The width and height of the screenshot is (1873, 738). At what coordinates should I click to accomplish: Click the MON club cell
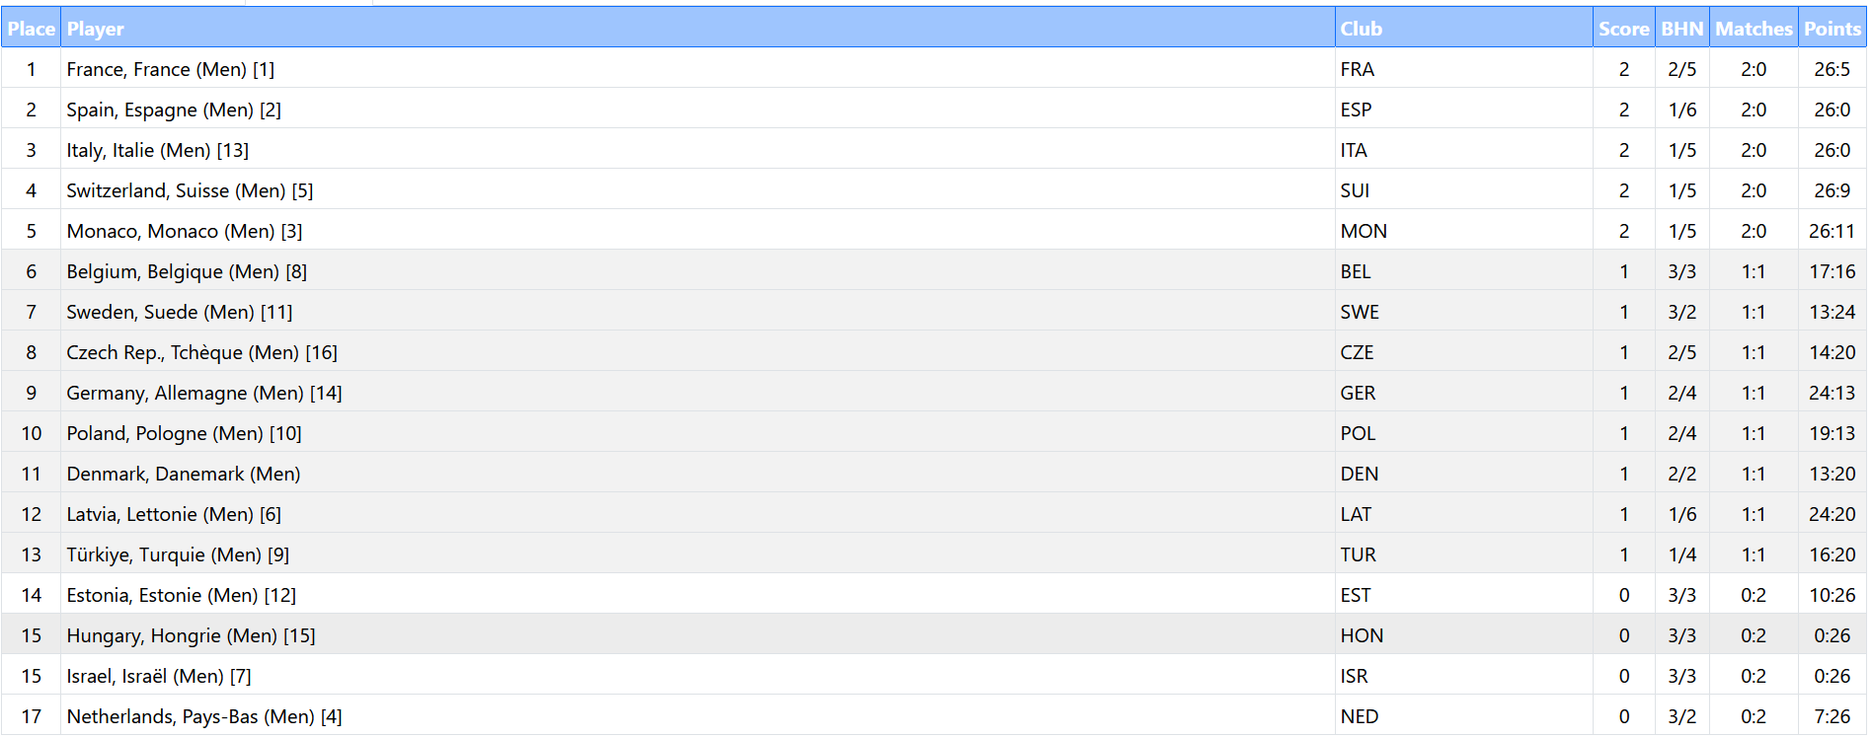tap(1364, 231)
